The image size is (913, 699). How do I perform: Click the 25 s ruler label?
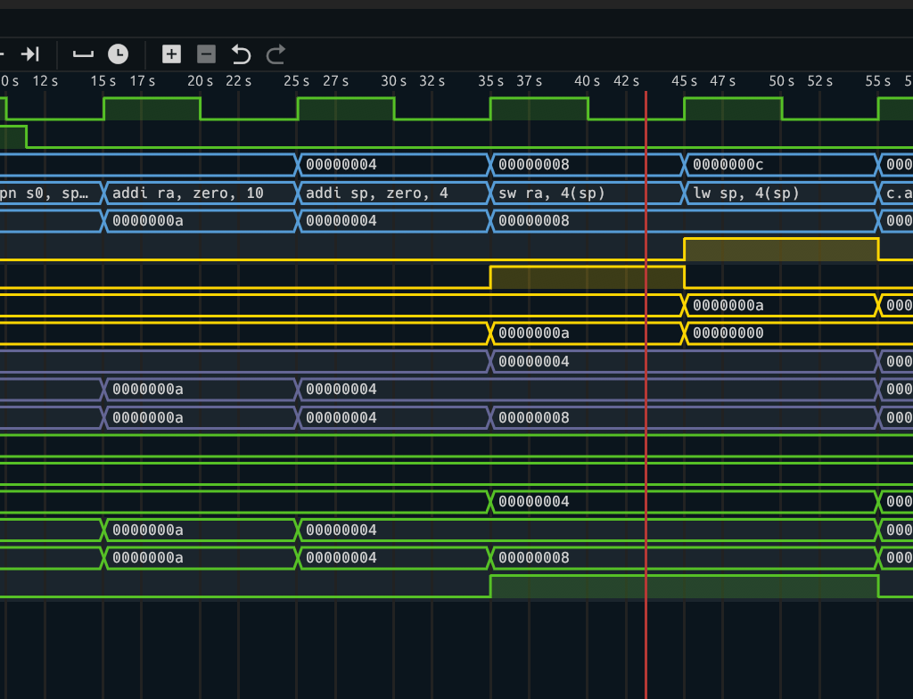tap(296, 81)
